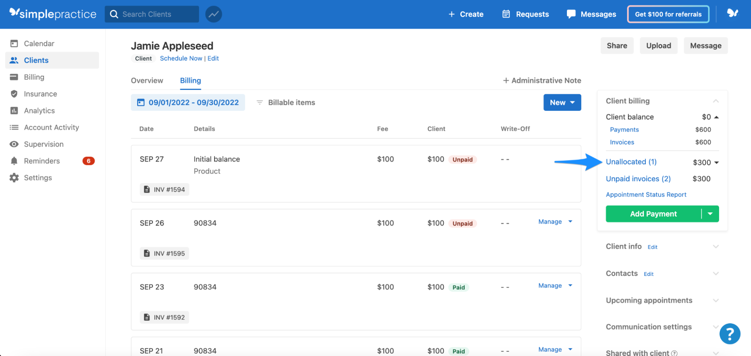Open the New dropdown above the billing list

click(x=562, y=102)
